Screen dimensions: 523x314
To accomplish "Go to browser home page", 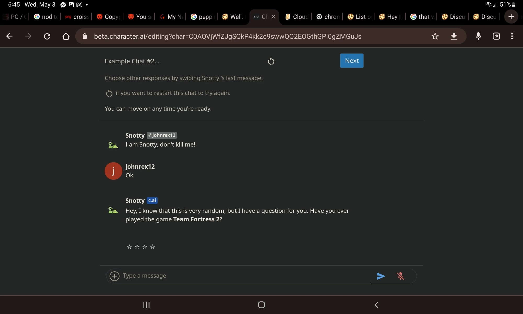I will pyautogui.click(x=66, y=36).
